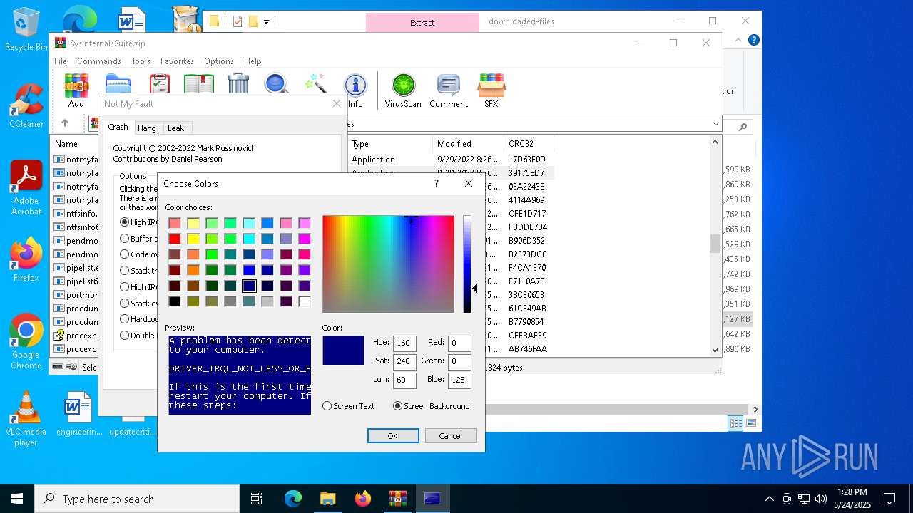Click the Delete trash can icon in WinRAR toolbar
Screen dimensions: 913x513
click(238, 83)
